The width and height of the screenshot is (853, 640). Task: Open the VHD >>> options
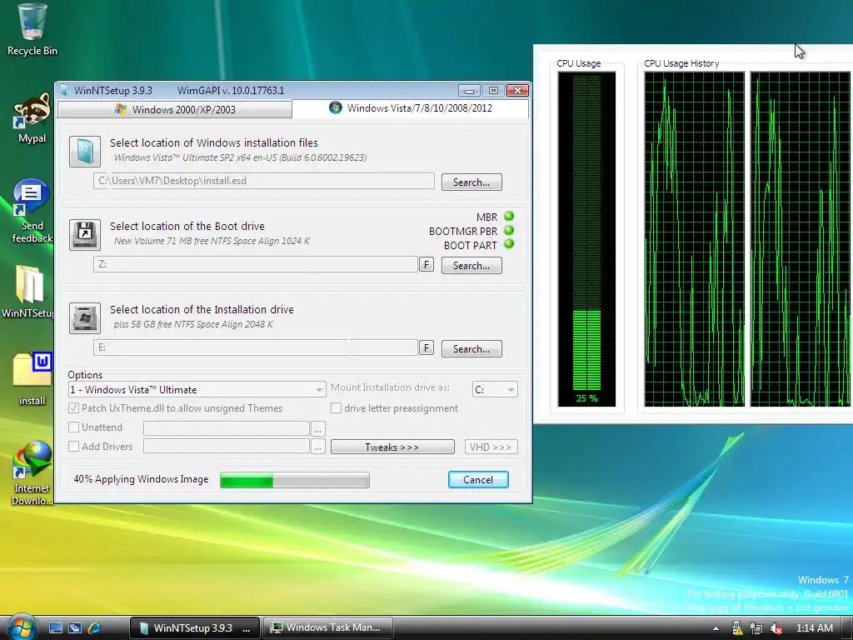tap(491, 447)
